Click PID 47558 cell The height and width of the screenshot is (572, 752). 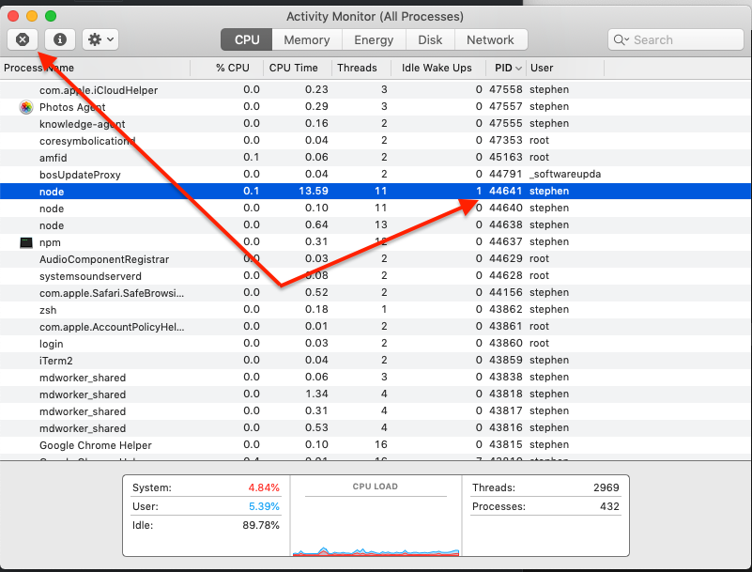click(x=505, y=90)
